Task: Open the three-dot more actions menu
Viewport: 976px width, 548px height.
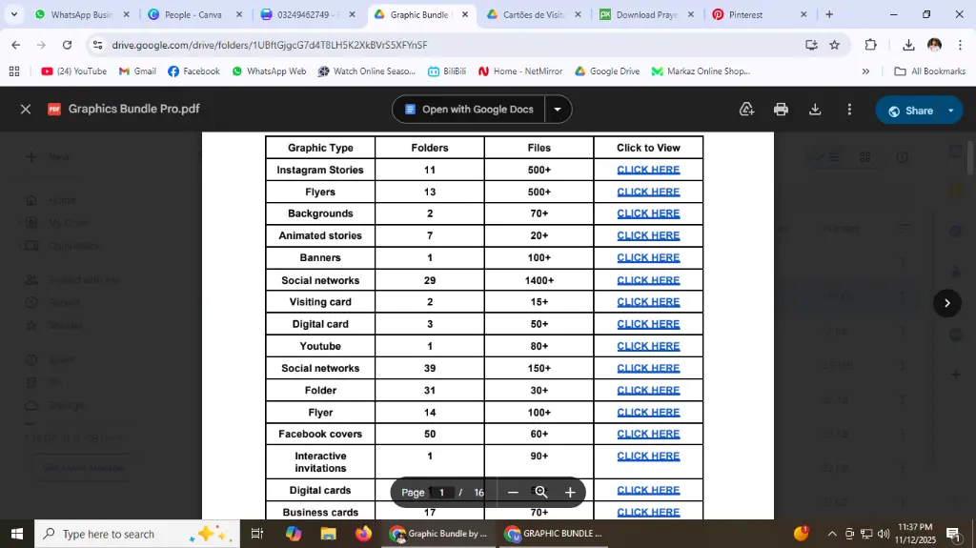Action: tap(849, 110)
